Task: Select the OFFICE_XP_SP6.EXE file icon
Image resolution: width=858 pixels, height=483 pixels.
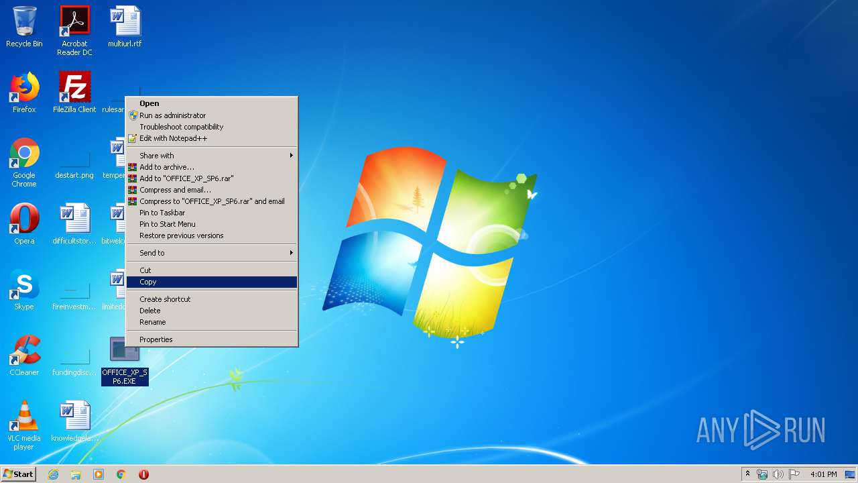Action: point(125,361)
